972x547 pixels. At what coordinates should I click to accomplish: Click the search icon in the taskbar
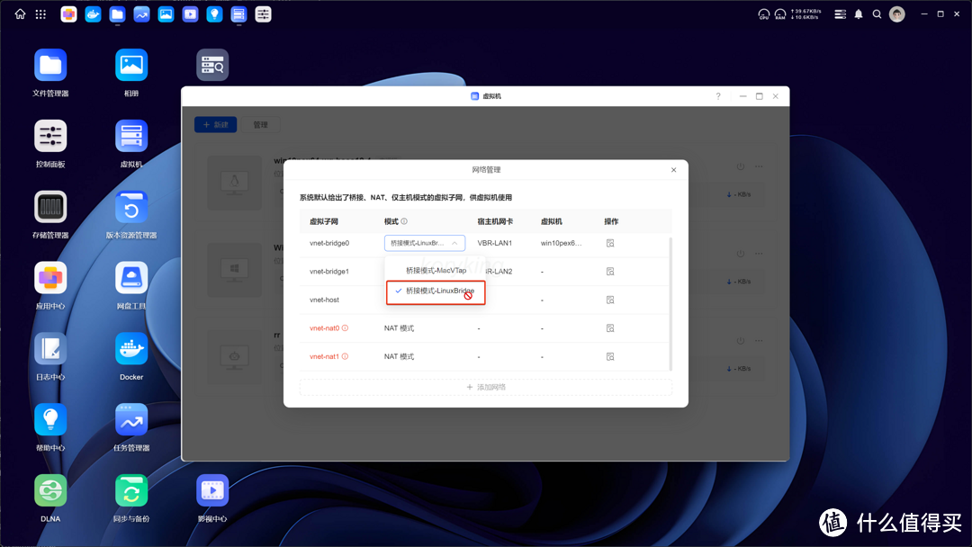[x=877, y=13]
